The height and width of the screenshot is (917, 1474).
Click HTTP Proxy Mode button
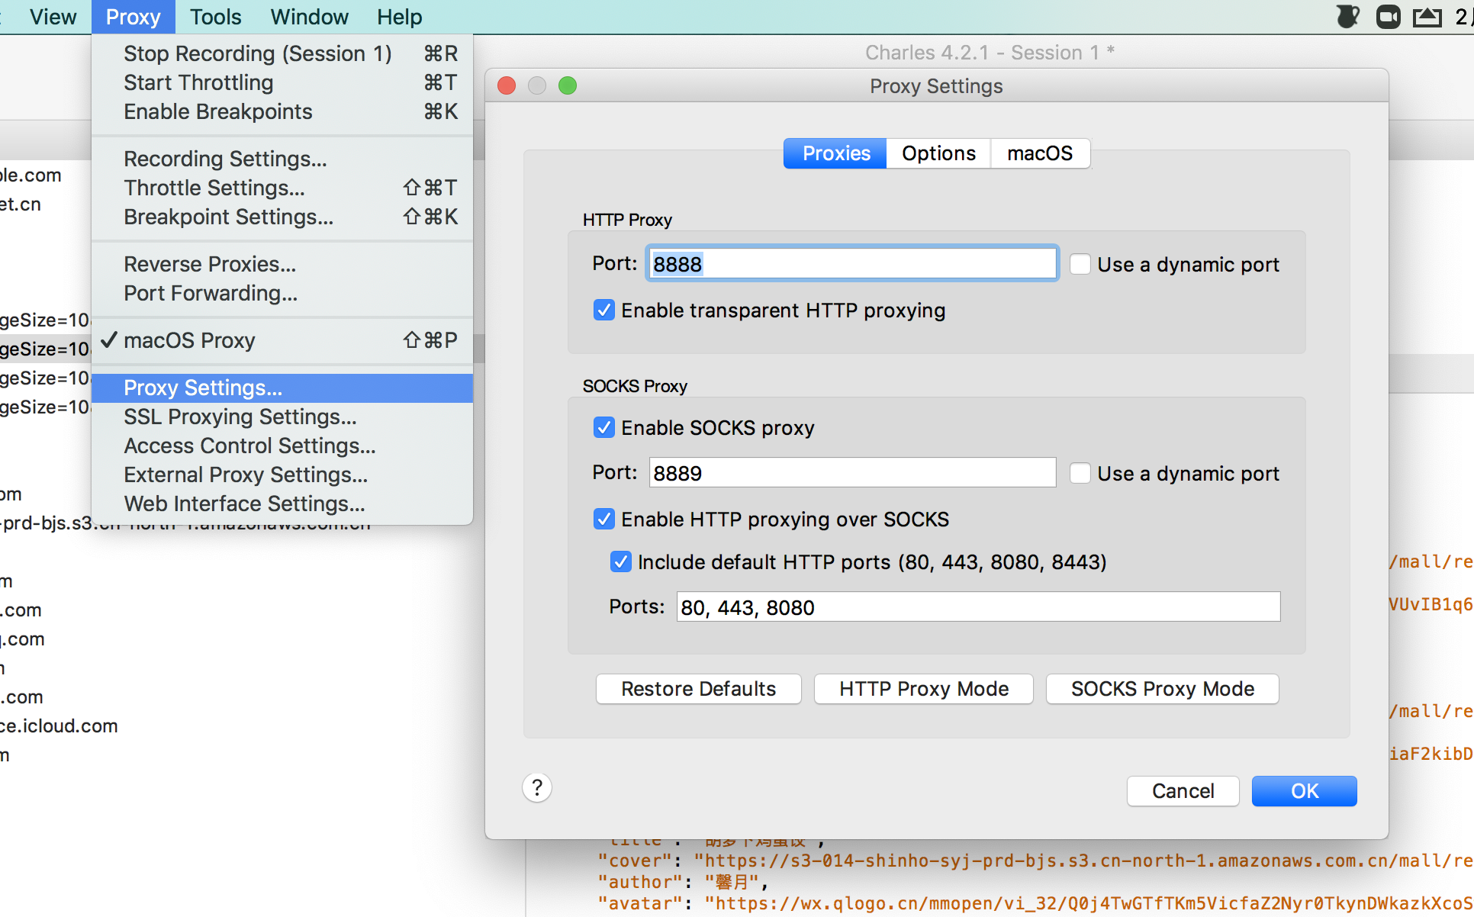[923, 690]
